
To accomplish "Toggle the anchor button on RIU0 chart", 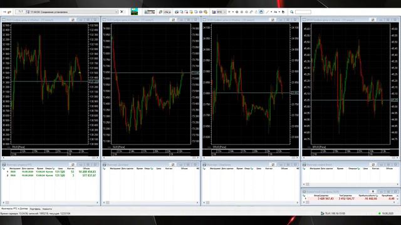I will click(73, 19).
